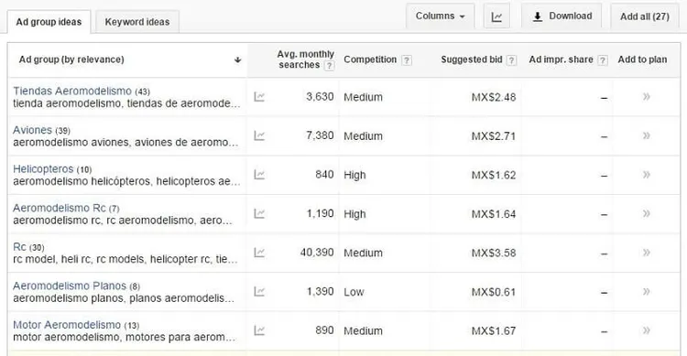Select the MX$3.58 suggested bid
This screenshot has height=356, width=687.
494,254
